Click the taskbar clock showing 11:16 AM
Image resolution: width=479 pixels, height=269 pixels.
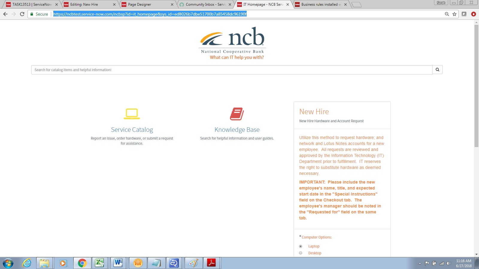[x=464, y=263]
